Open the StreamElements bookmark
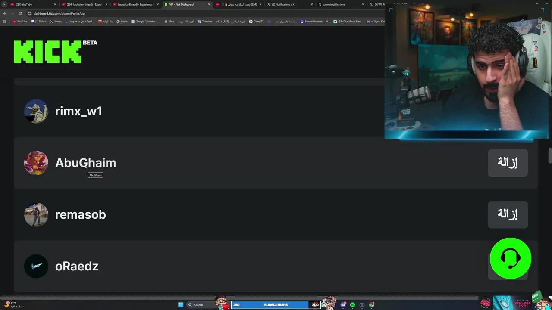 pyautogui.click(x=315, y=21)
